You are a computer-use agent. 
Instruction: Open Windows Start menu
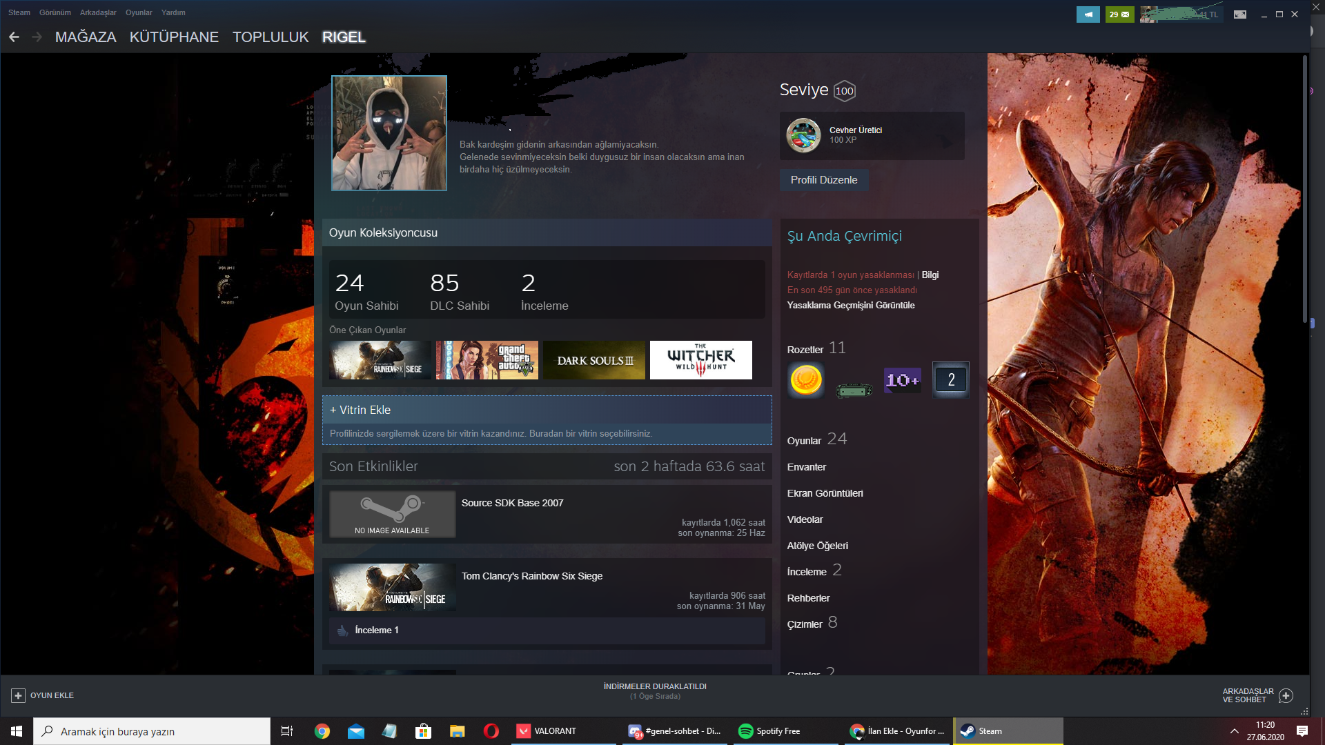17,731
